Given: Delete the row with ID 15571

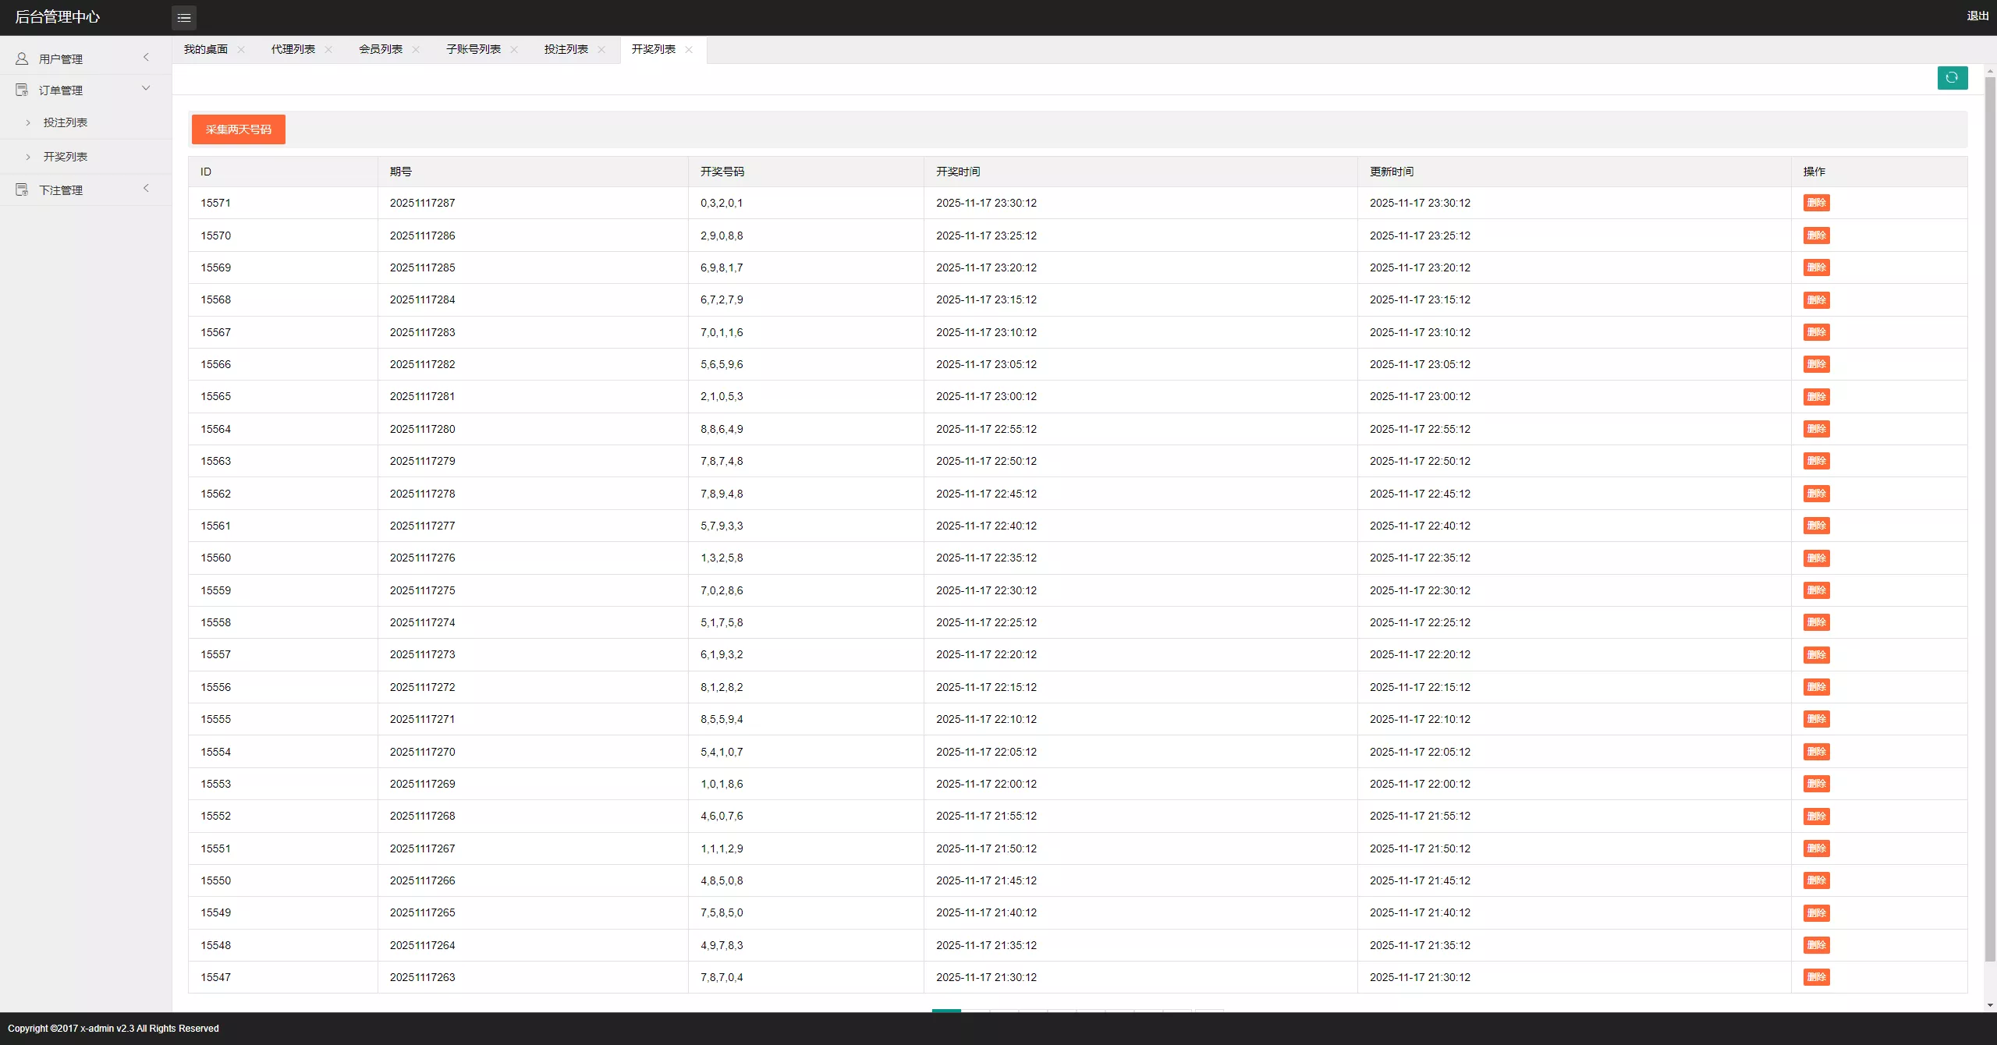Looking at the screenshot, I should pos(1816,204).
